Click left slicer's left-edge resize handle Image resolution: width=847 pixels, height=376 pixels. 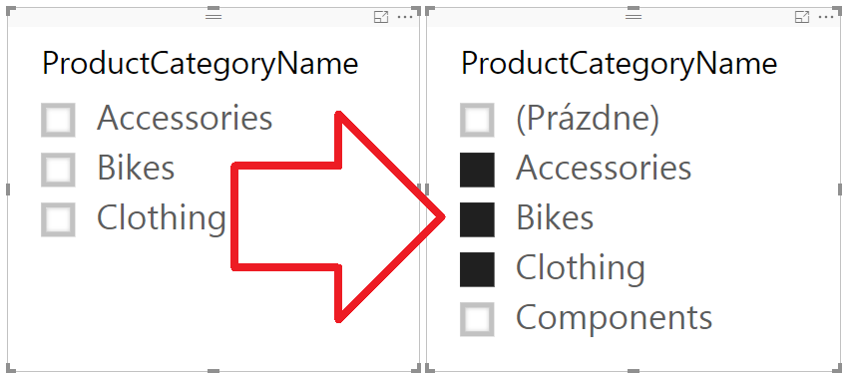tap(8, 189)
